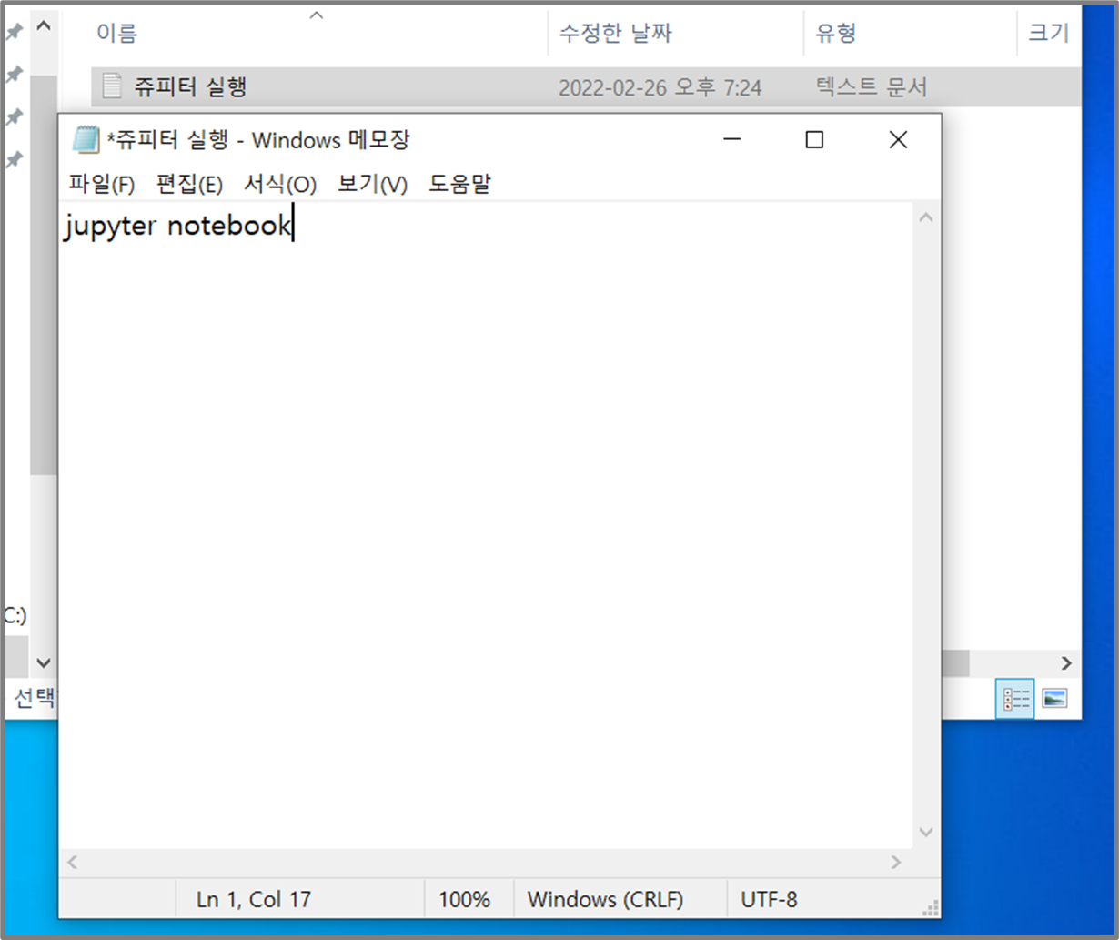Screen dimensions: 1119x940
Task: Click 'Windows (CRLF)' in the status bar
Action: pos(605,900)
